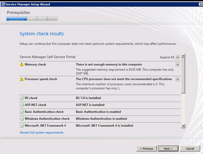Select the Windows Authentication check row label
203x154 pixels.
point(47,119)
